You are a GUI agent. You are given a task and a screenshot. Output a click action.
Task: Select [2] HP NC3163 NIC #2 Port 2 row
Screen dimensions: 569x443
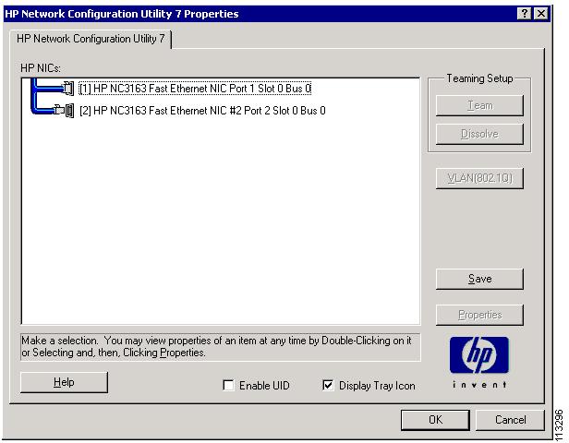[x=202, y=111]
